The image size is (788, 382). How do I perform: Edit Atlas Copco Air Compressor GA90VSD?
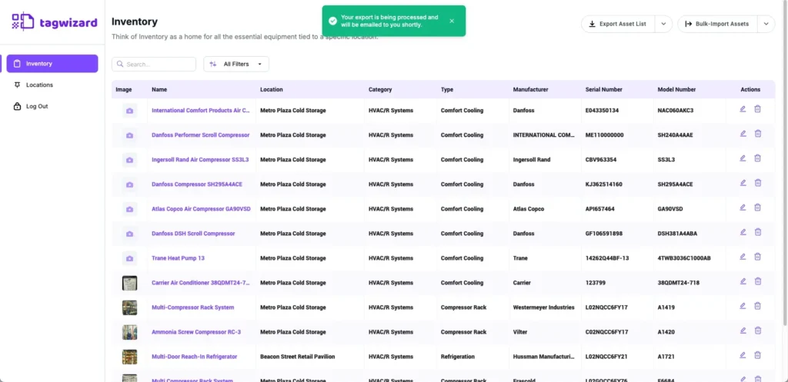point(743,208)
